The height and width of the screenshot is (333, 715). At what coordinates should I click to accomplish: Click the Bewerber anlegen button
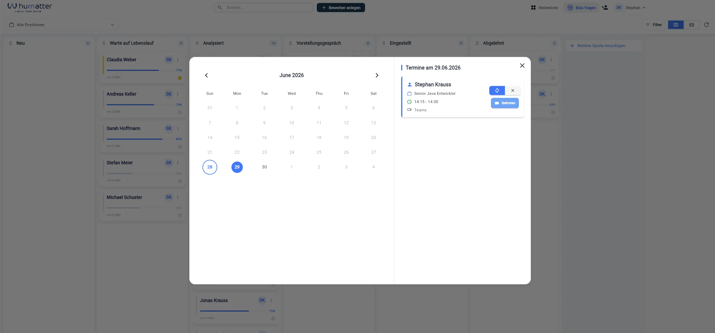[x=341, y=7]
